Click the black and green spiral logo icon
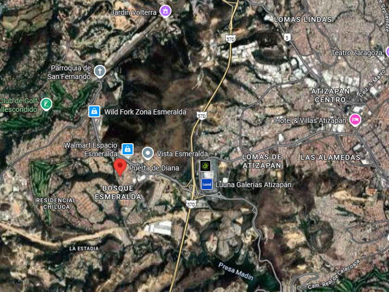This screenshot has width=389, height=292. [x=206, y=166]
